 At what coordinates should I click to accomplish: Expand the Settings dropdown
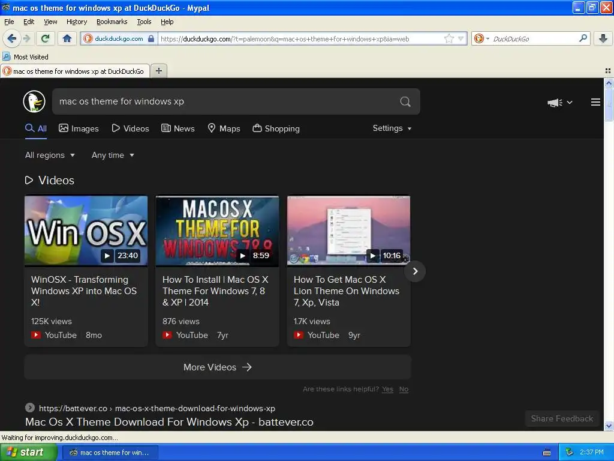pos(392,128)
